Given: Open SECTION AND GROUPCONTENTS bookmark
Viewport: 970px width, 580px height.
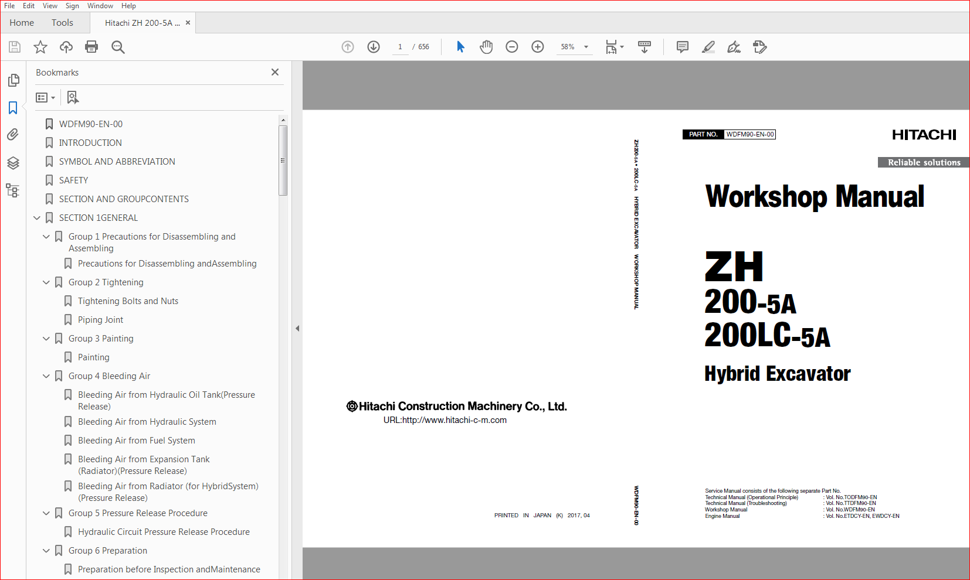Looking at the screenshot, I should click(x=124, y=199).
